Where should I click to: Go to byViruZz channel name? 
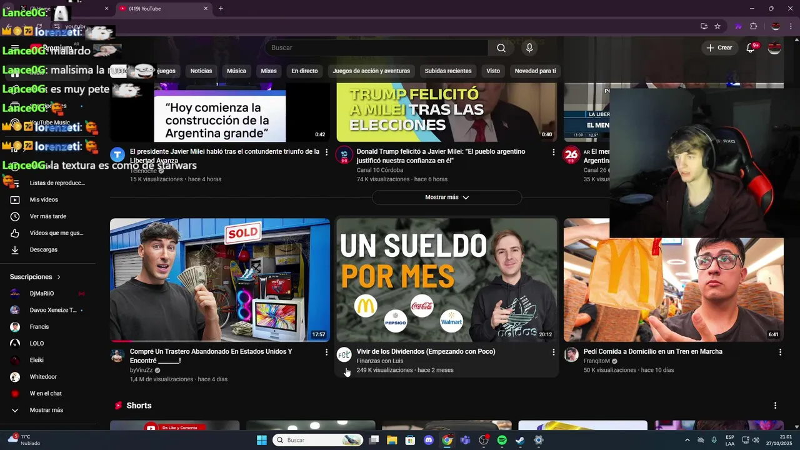[141, 370]
